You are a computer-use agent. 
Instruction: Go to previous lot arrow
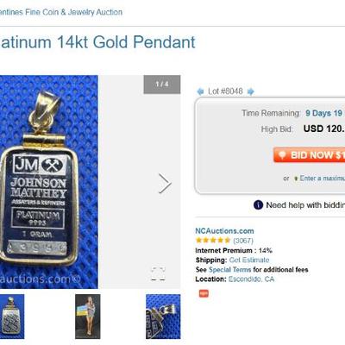(200, 91)
